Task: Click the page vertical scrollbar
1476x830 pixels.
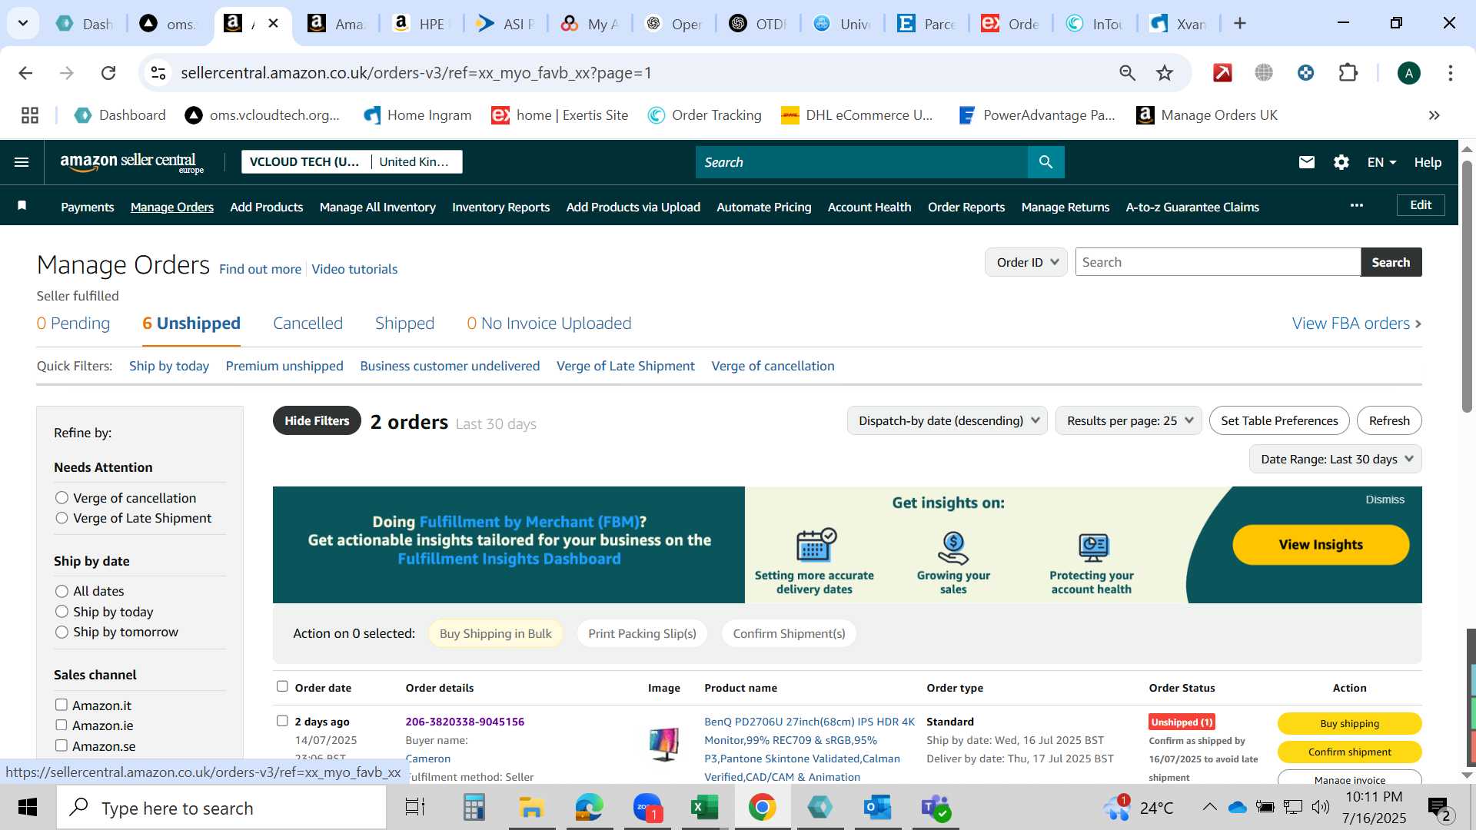Action: coord(1466,286)
